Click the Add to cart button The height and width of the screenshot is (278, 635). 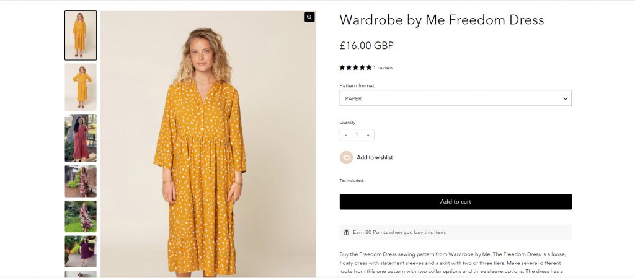click(x=455, y=201)
